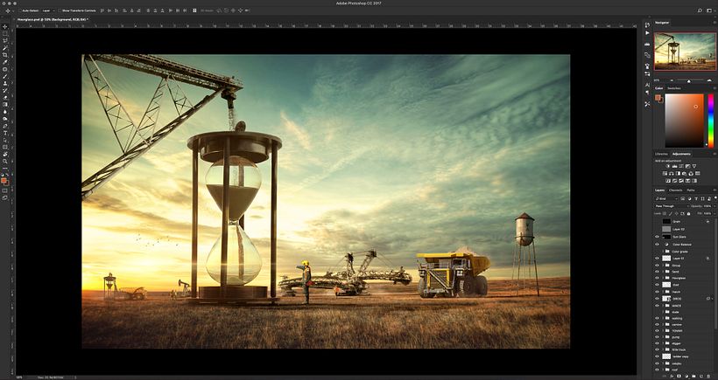Image resolution: width=718 pixels, height=380 pixels.
Task: Choose the Horizontal Type tool
Action: (x=5, y=133)
